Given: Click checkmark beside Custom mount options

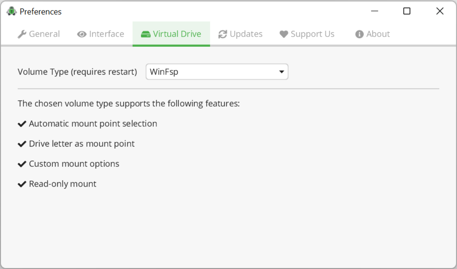Looking at the screenshot, I should coord(22,164).
